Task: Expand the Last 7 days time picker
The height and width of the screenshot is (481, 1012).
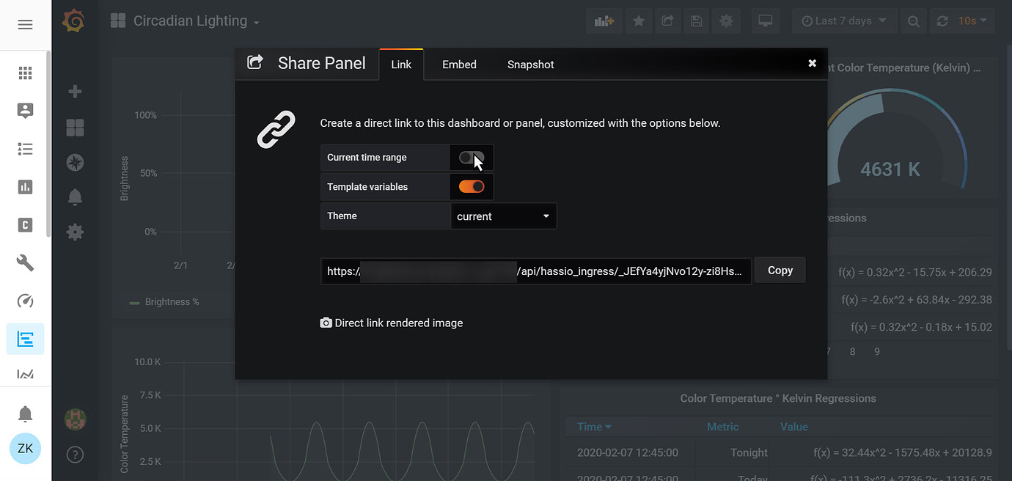Action: (843, 21)
